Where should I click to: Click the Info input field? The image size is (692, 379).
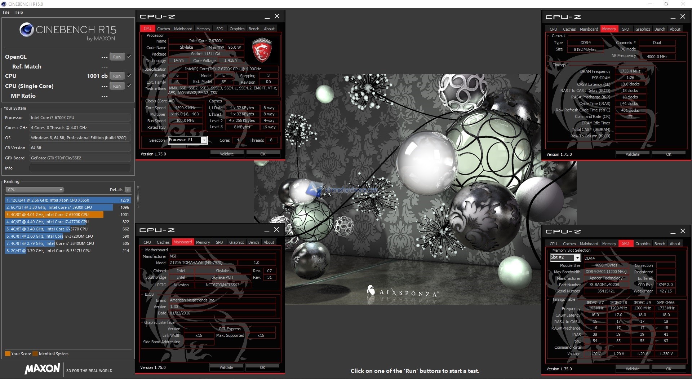click(80, 168)
